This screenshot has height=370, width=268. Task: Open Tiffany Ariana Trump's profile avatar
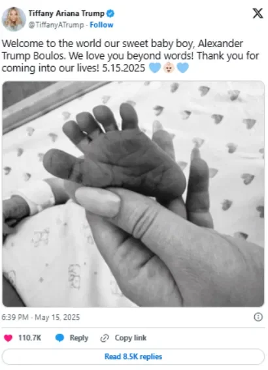(14, 19)
